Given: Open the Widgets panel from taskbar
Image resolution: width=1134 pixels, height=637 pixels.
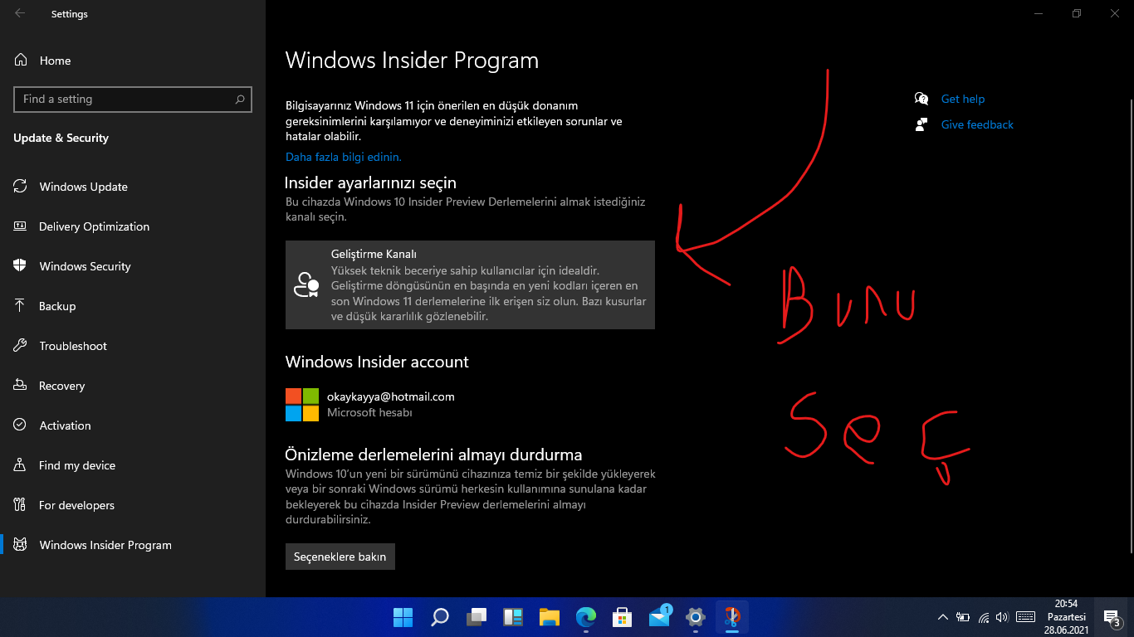Looking at the screenshot, I should pos(513,617).
